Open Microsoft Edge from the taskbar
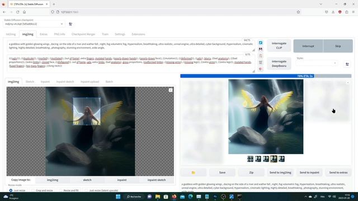The height and width of the screenshot is (201, 358). (190, 197)
